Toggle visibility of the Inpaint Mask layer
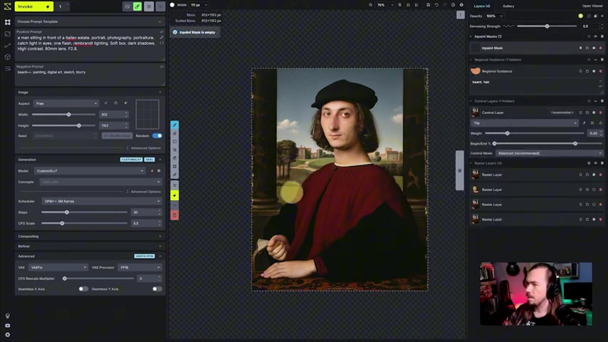 594,48
